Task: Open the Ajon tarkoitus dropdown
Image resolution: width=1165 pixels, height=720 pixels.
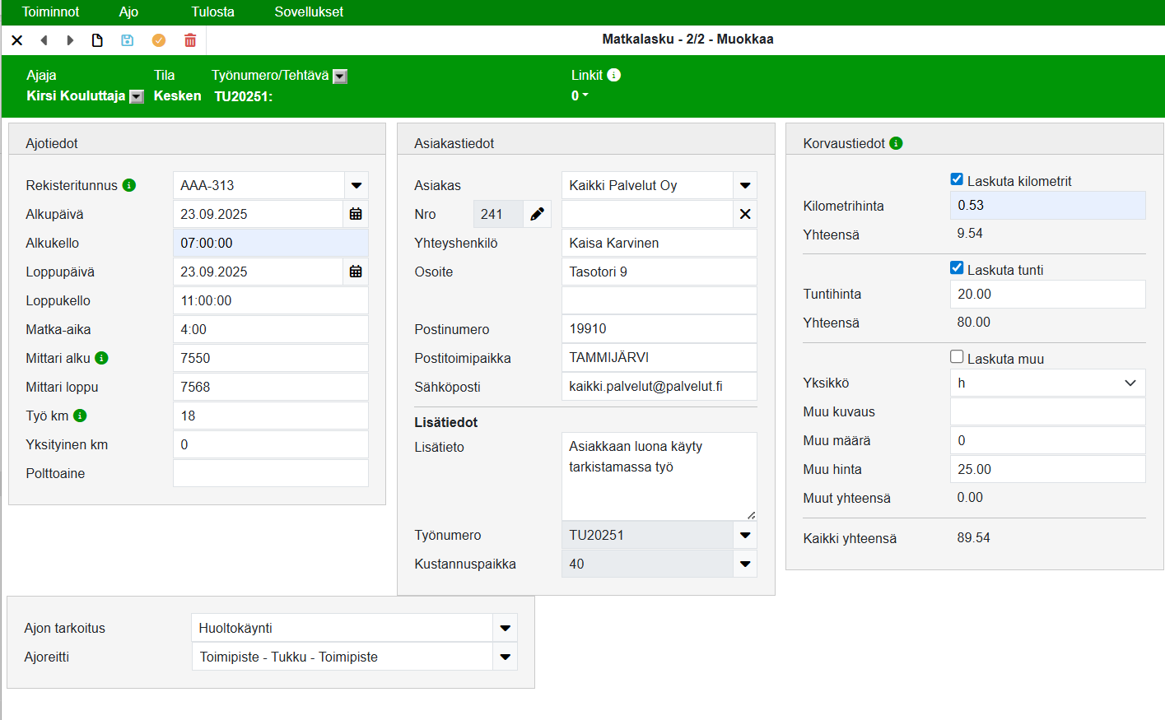Action: pos(505,628)
